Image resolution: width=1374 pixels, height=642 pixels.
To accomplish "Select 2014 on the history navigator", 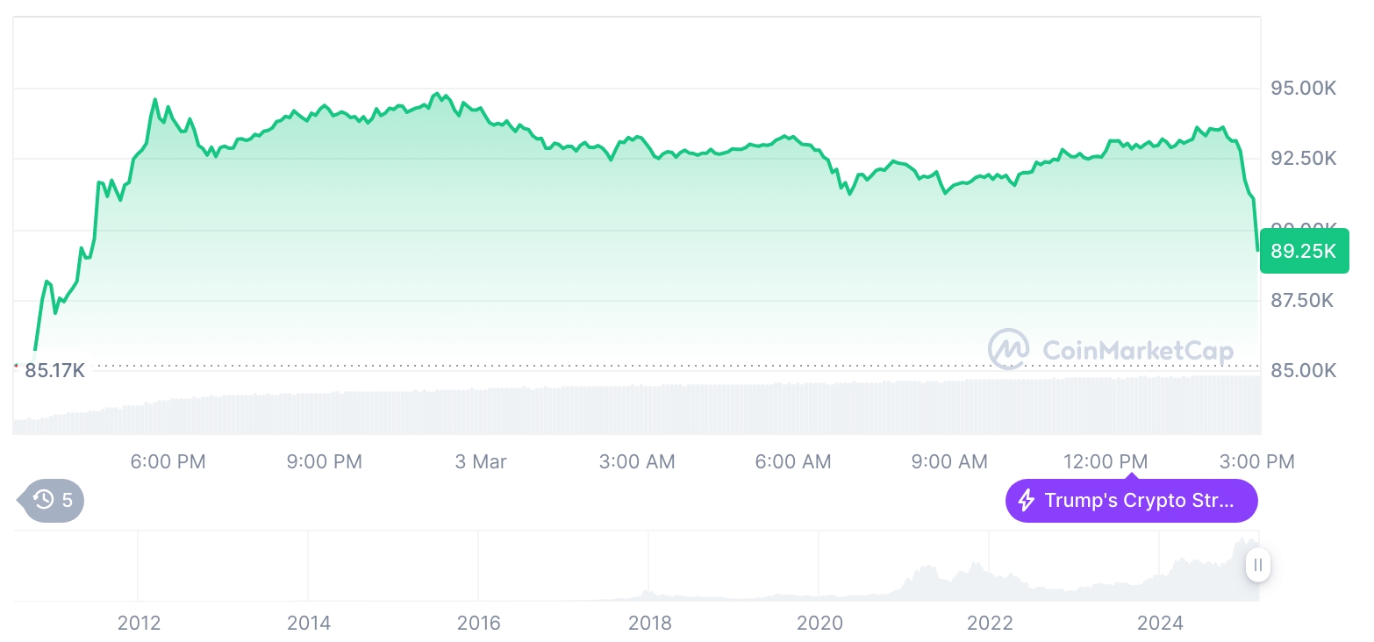I will click(x=309, y=624).
